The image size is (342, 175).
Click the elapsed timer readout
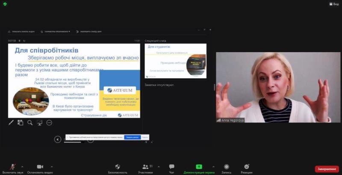(12, 41)
